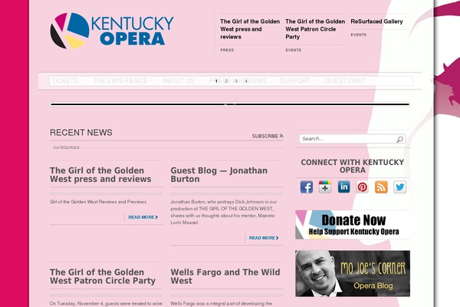Open the LinkedIn social icon

[343, 187]
